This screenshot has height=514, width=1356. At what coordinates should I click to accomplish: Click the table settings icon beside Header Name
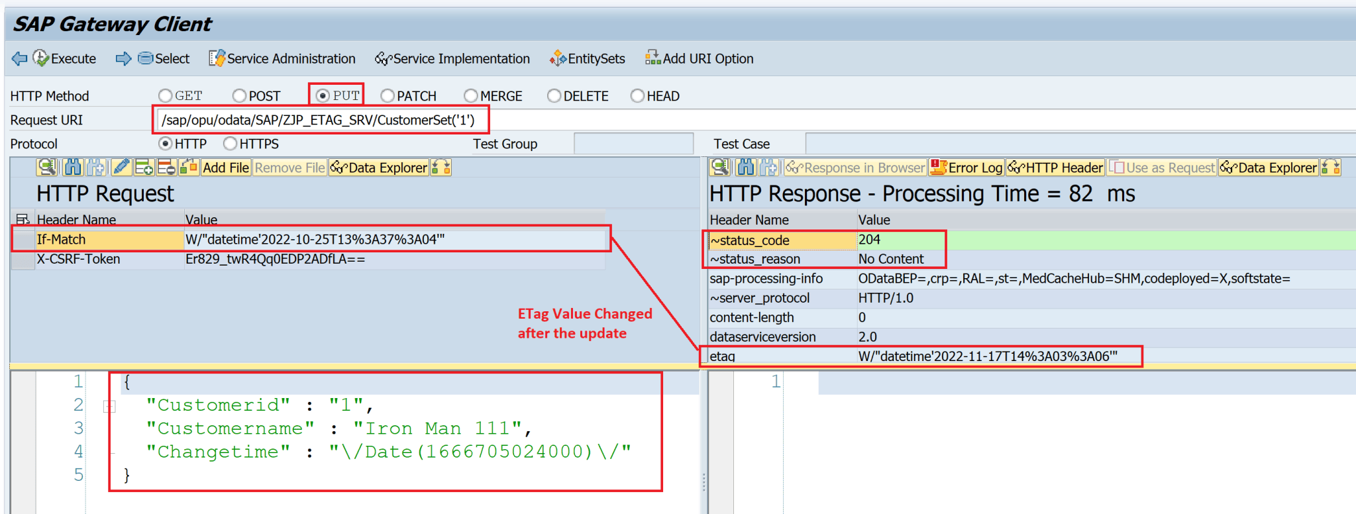pos(23,219)
